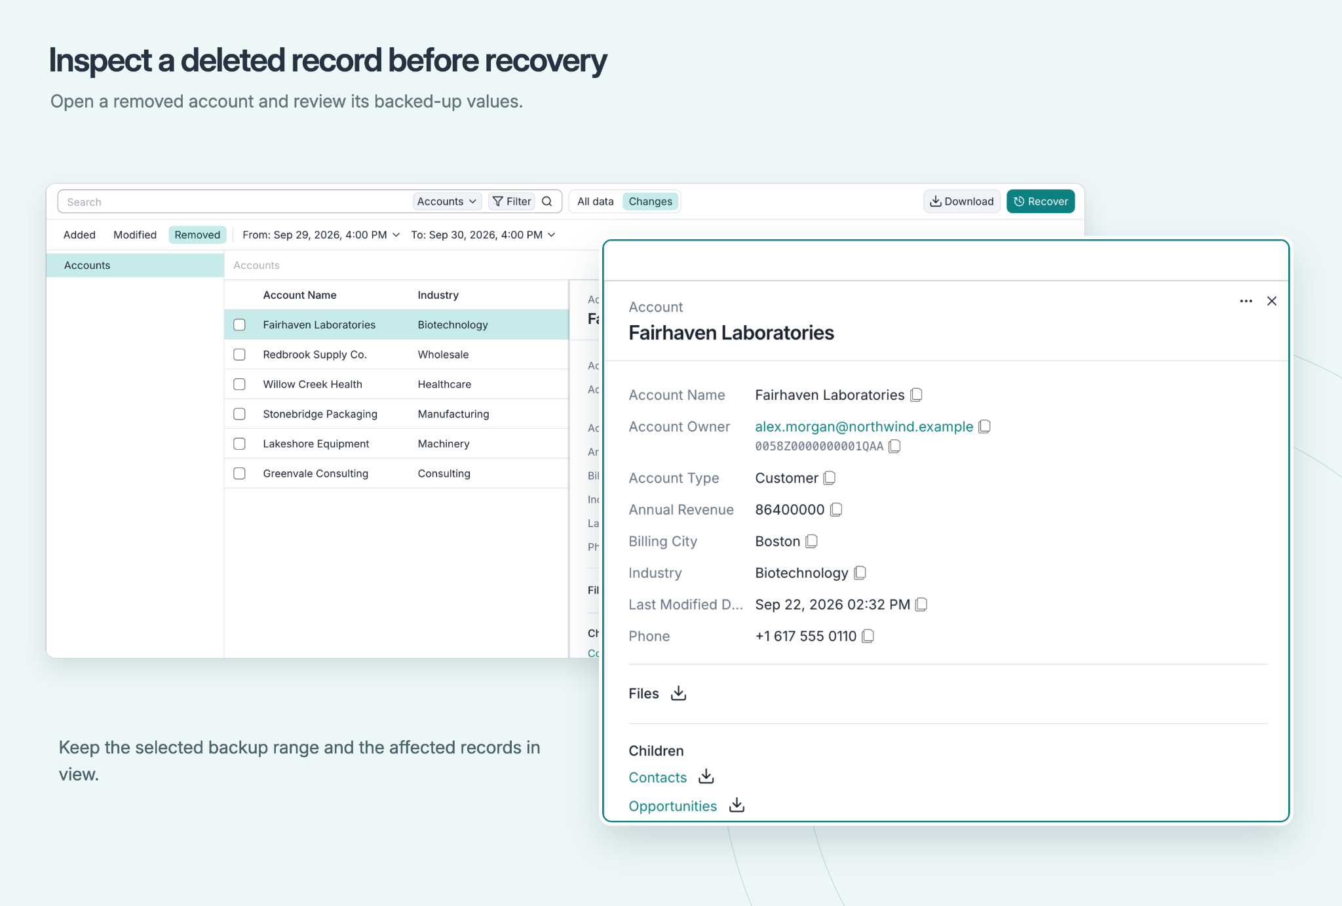Select the Wholesale industry cell
Viewport: 1342px width, 906px height.
[x=444, y=355]
